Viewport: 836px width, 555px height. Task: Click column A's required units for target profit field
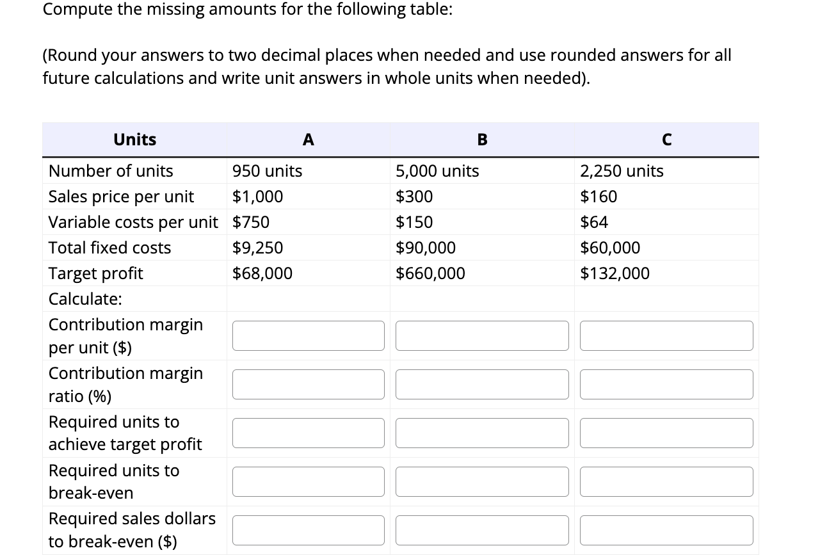(x=309, y=433)
